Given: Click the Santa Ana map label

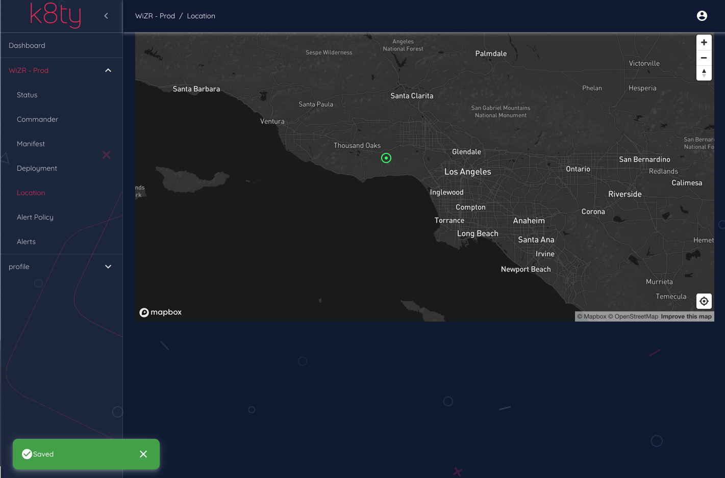Looking at the screenshot, I should 536,240.
